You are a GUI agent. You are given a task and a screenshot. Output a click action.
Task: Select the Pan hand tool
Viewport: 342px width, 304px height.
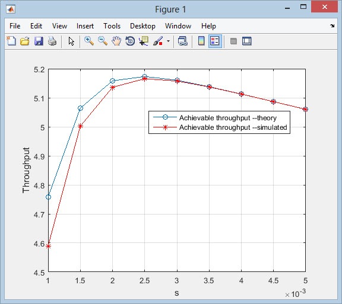click(x=116, y=41)
